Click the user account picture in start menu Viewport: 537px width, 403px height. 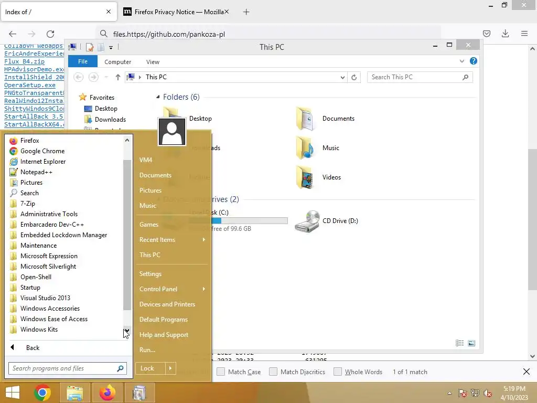(x=172, y=132)
